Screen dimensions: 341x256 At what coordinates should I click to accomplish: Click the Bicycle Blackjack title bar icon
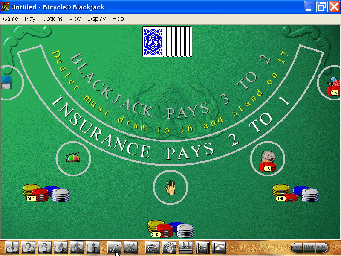coord(5,7)
